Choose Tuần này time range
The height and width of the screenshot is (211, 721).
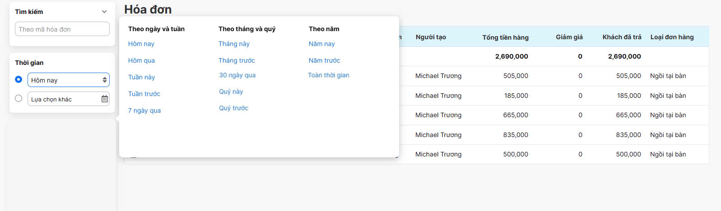141,77
